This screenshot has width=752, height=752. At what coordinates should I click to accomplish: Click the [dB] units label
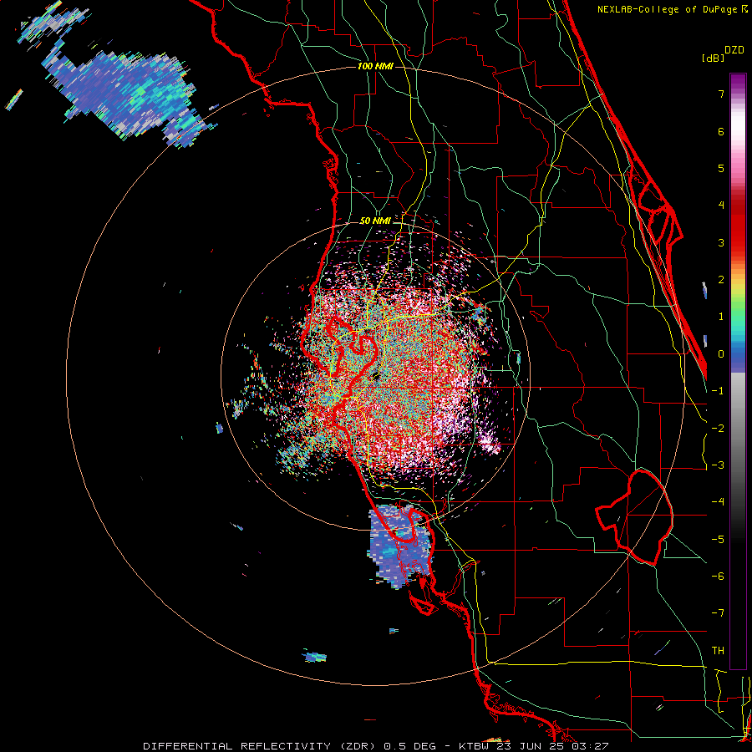(714, 58)
